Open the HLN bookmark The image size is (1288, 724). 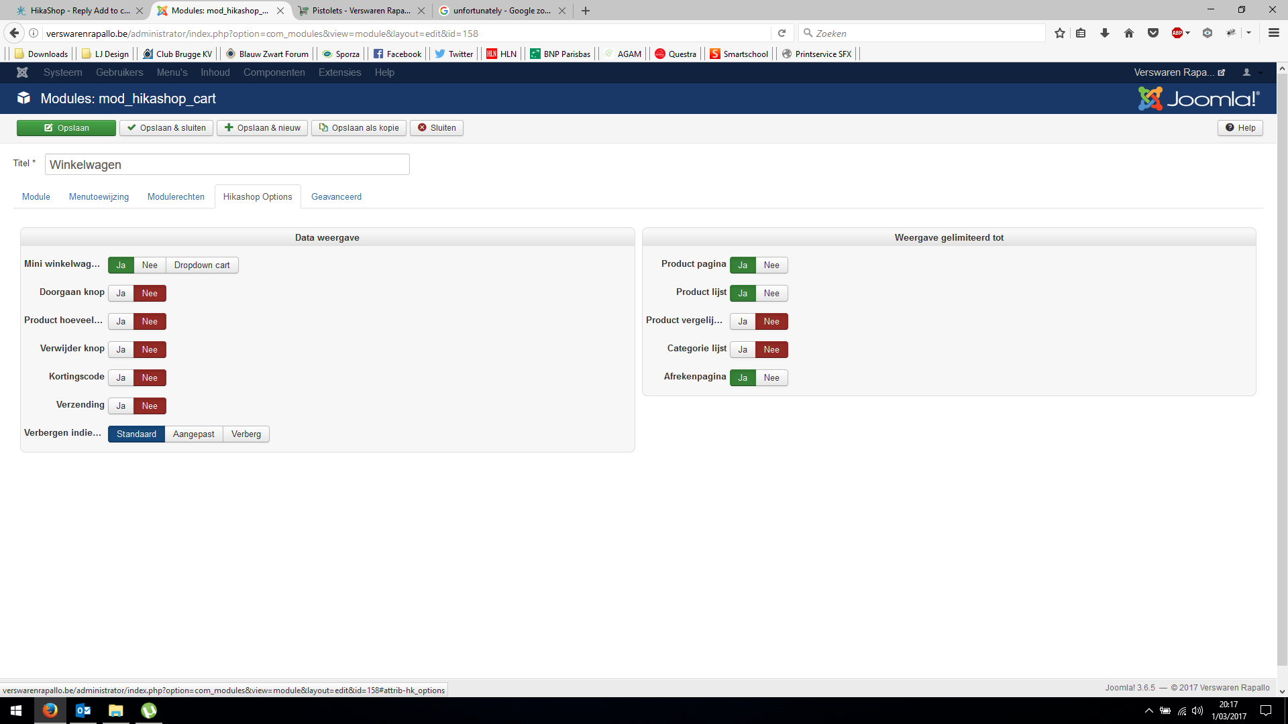[502, 54]
